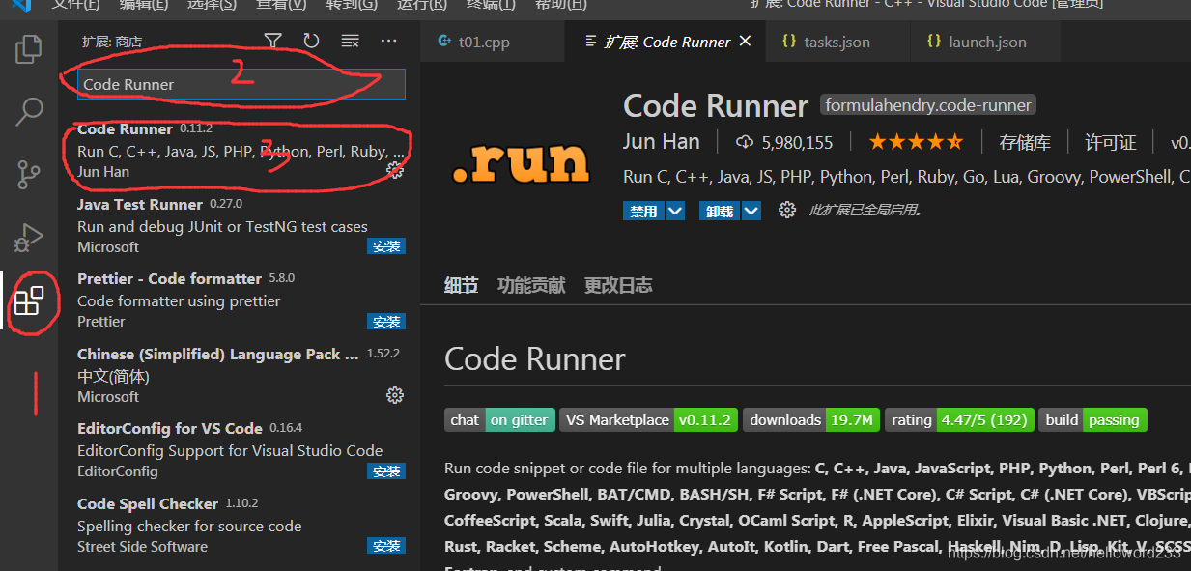
Task: Close the Code Runner extension tab
Action: pos(745,42)
